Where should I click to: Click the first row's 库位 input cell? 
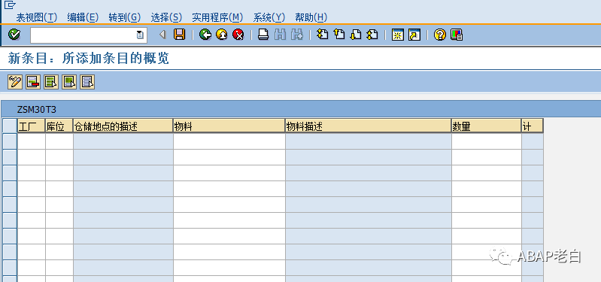click(59, 141)
